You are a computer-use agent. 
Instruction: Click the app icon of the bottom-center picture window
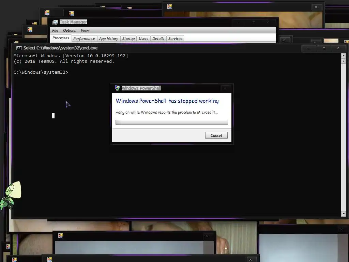click(61, 236)
